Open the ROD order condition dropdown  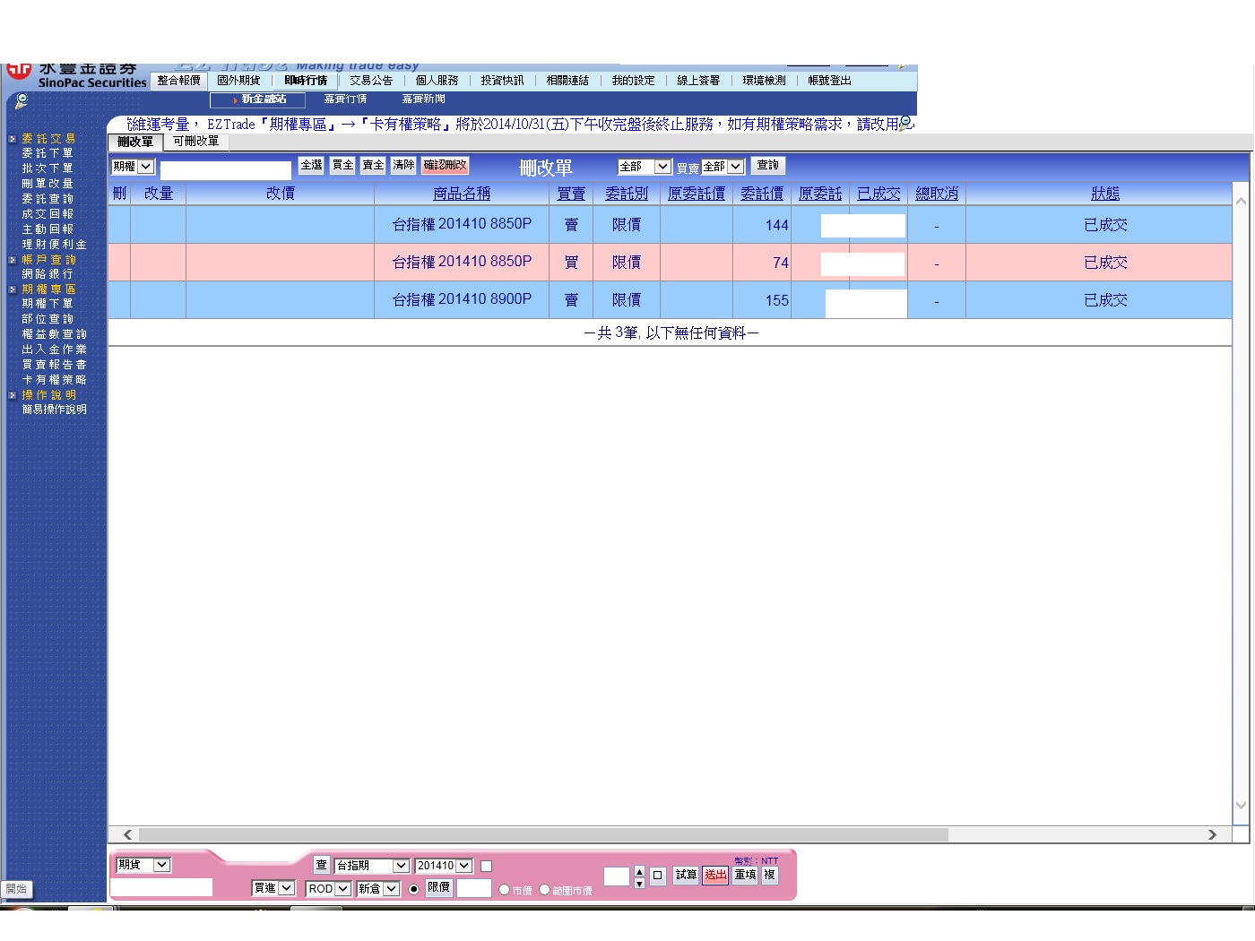coord(328,889)
